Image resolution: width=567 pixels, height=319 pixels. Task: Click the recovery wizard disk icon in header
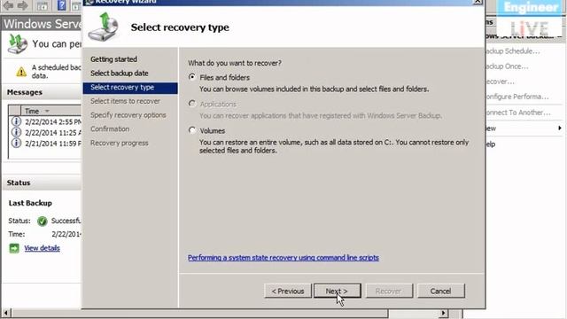click(104, 27)
